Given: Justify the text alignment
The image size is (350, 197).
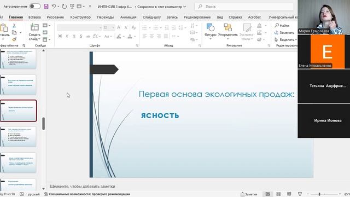Looking at the screenshot, I should (166, 36).
